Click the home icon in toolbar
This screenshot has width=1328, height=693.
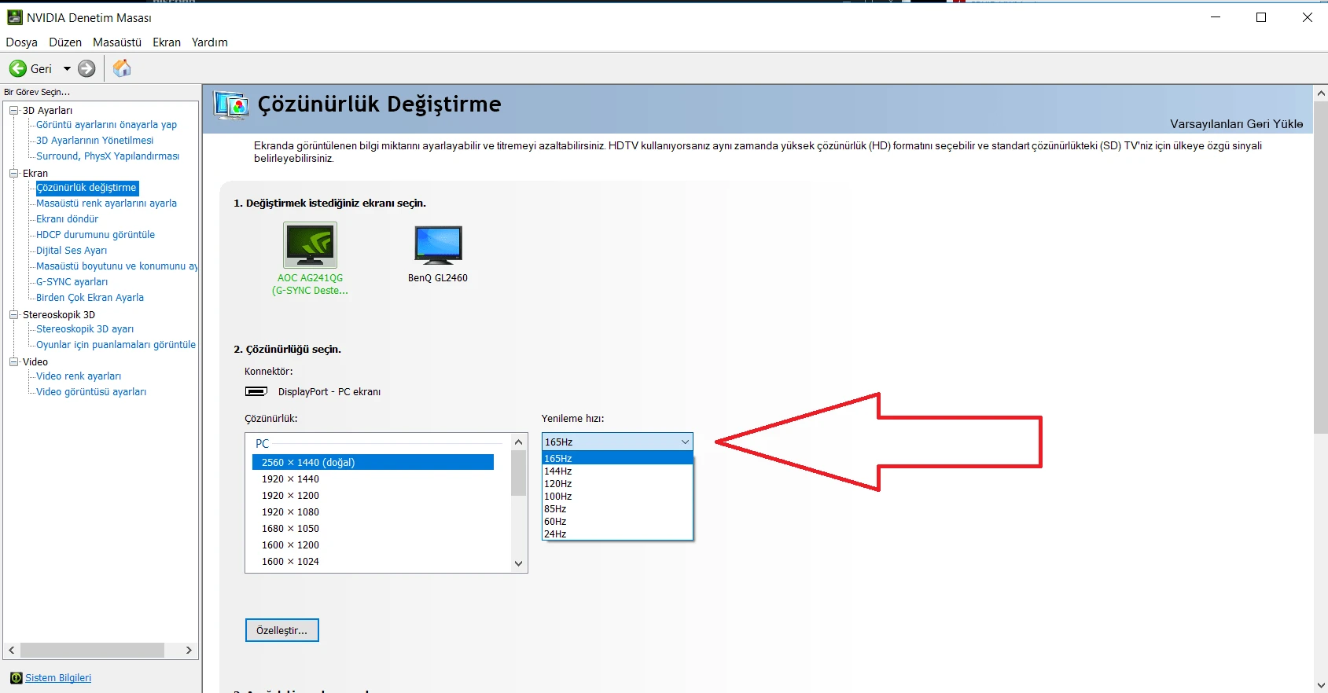[x=122, y=68]
